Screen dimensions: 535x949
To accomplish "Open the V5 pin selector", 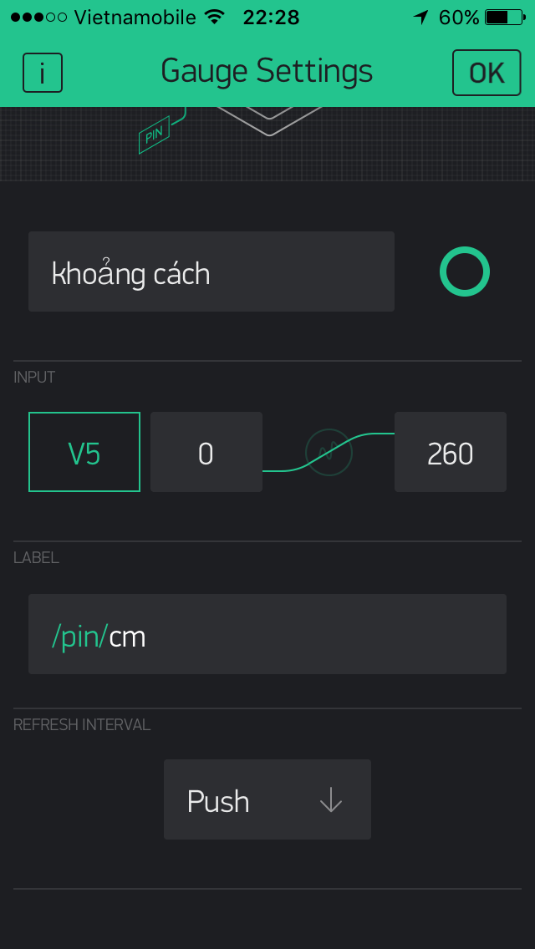I will [x=84, y=452].
